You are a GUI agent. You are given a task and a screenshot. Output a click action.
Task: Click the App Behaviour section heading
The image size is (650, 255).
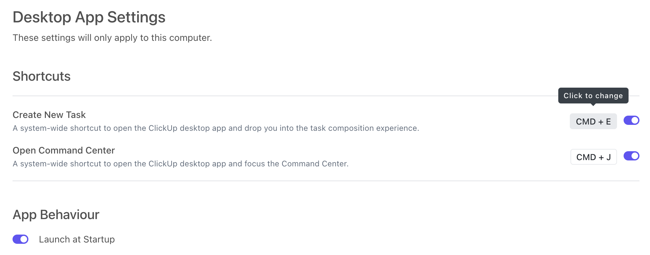56,215
